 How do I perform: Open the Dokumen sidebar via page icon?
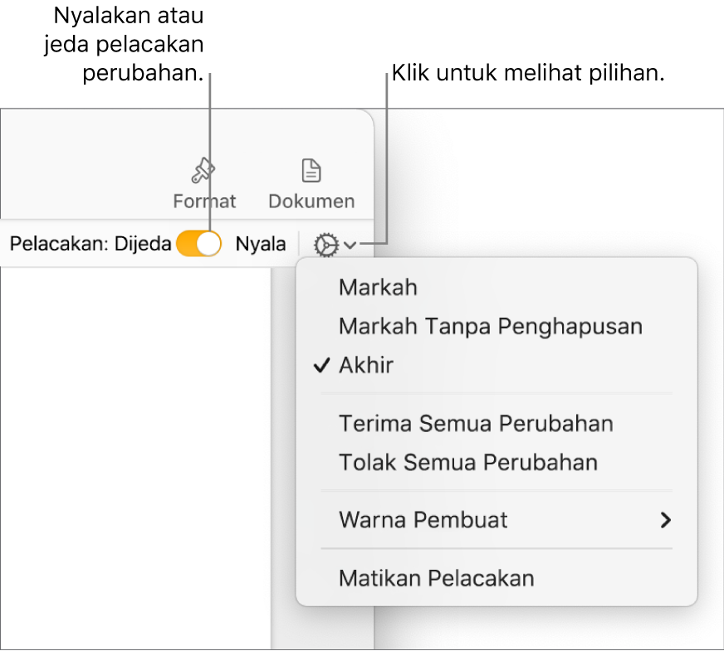(x=311, y=171)
